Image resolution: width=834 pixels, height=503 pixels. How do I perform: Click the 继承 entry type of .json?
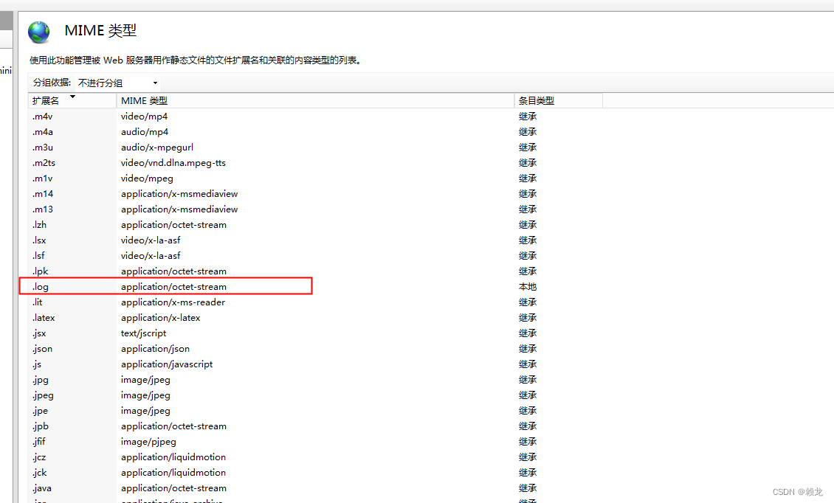click(x=528, y=349)
